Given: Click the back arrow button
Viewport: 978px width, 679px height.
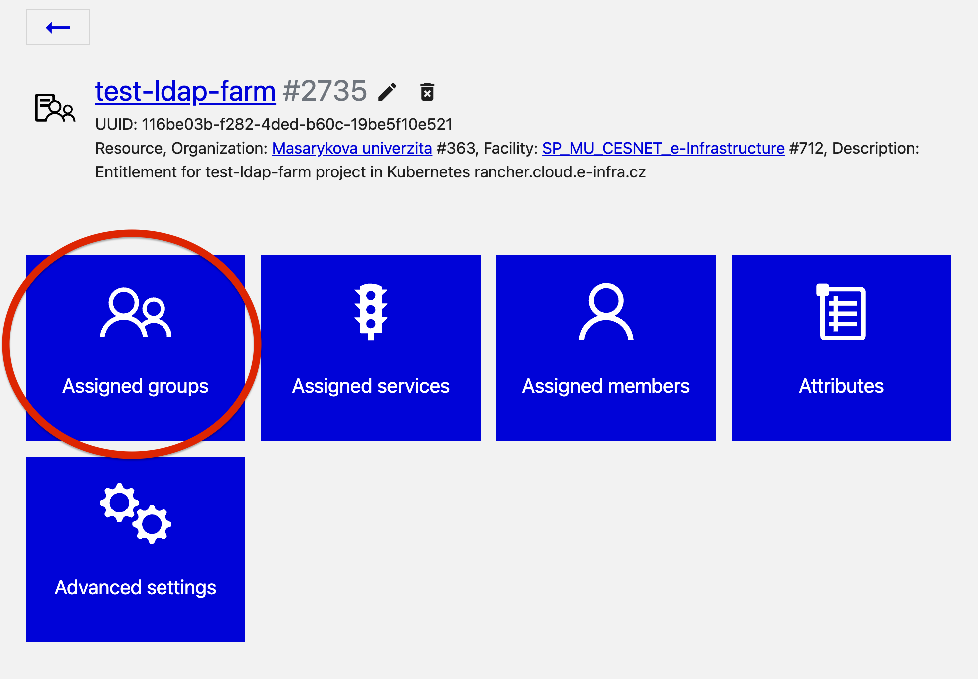Looking at the screenshot, I should (57, 27).
